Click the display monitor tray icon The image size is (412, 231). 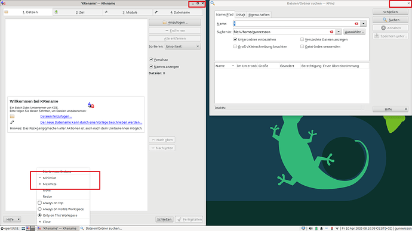point(303,229)
